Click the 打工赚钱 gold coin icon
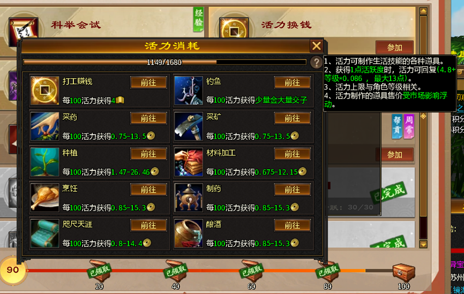Viewport: 464px width, 294px height. click(44, 91)
